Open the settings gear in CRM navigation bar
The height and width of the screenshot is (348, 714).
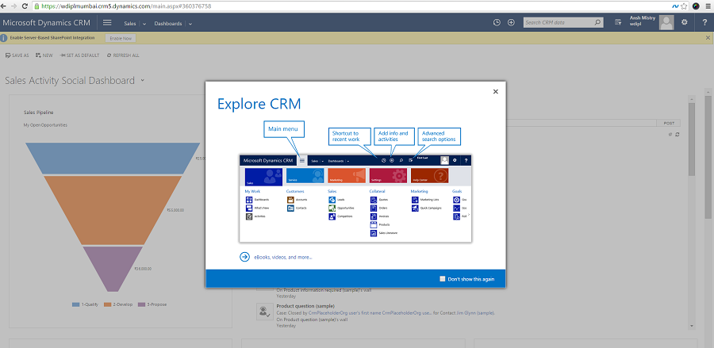[x=684, y=22]
